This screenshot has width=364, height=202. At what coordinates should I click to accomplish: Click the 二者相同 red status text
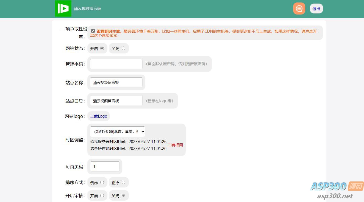[x=175, y=145]
